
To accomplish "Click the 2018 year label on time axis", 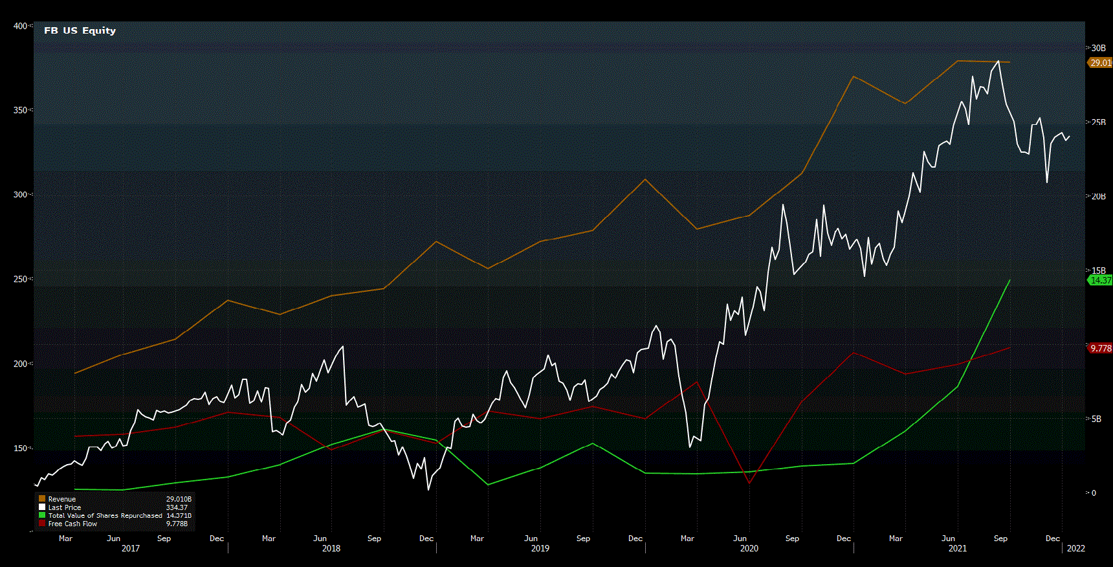I will (x=331, y=548).
